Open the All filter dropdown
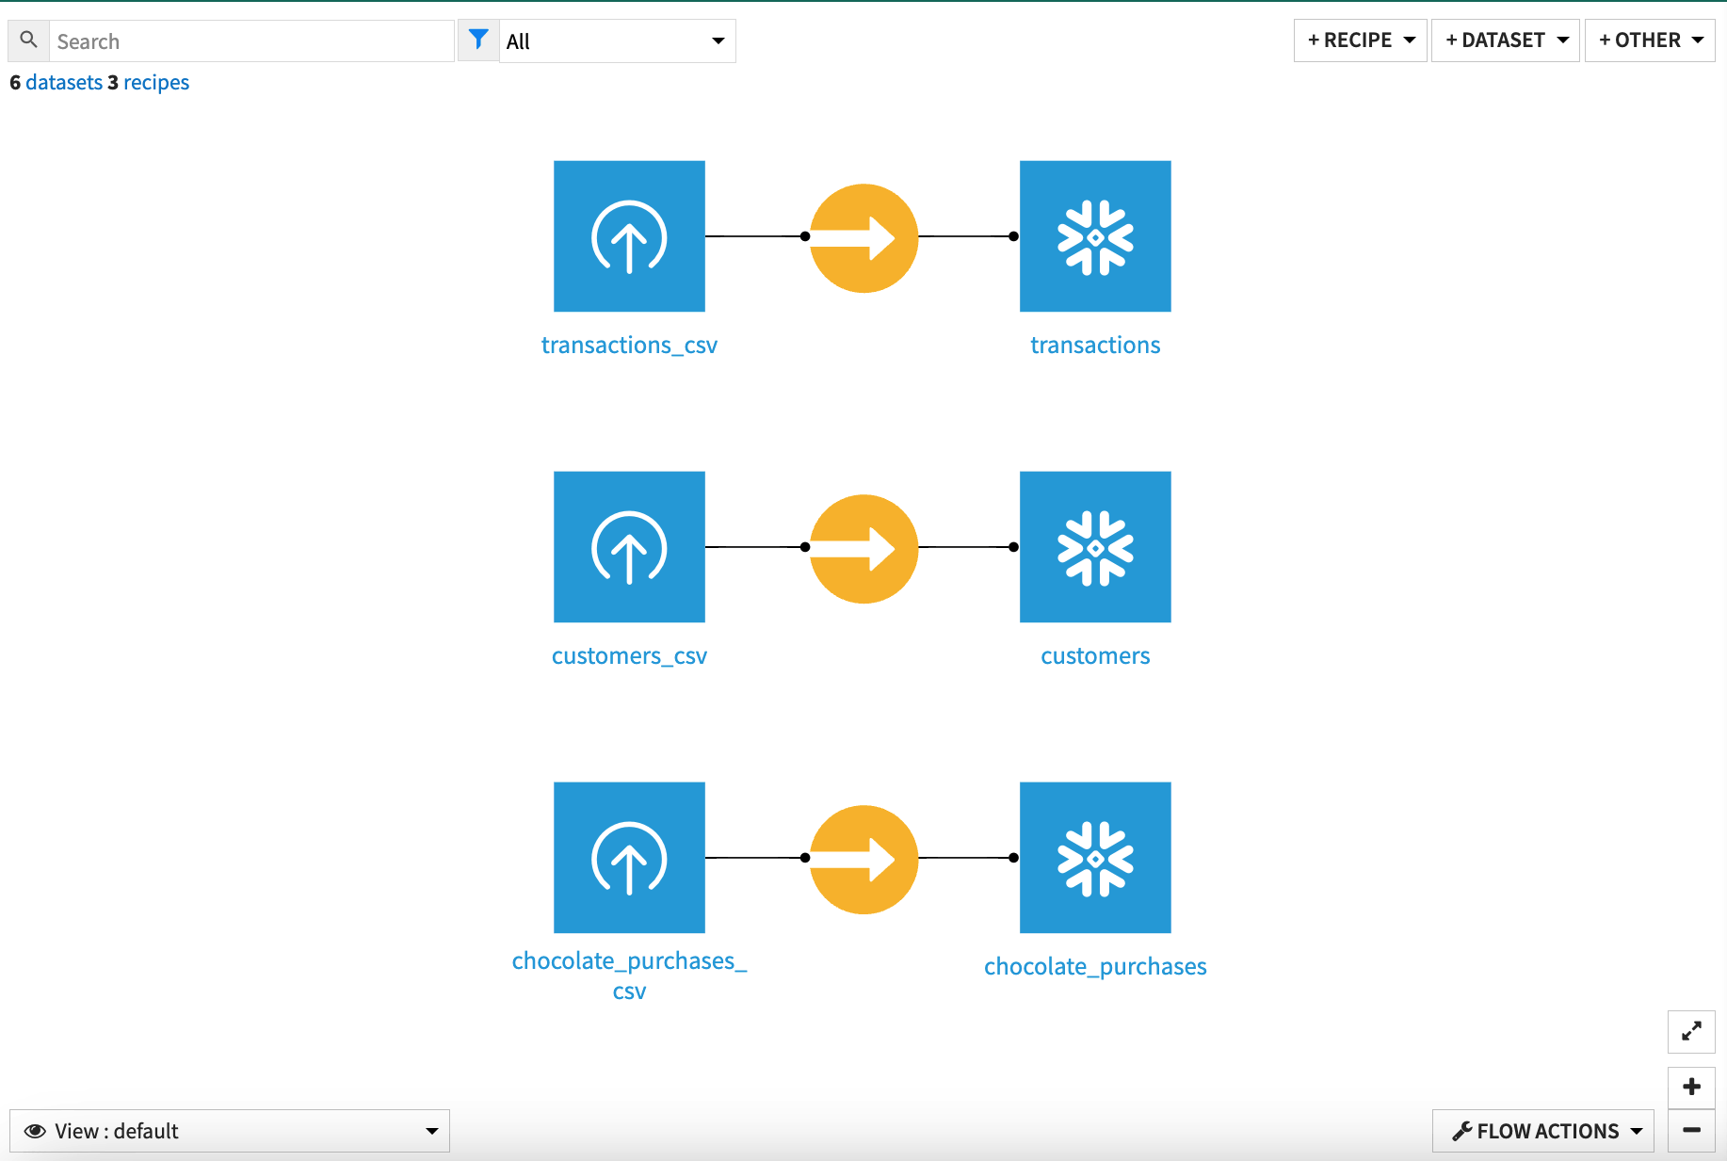Screen dimensions: 1727x1161 tap(617, 40)
